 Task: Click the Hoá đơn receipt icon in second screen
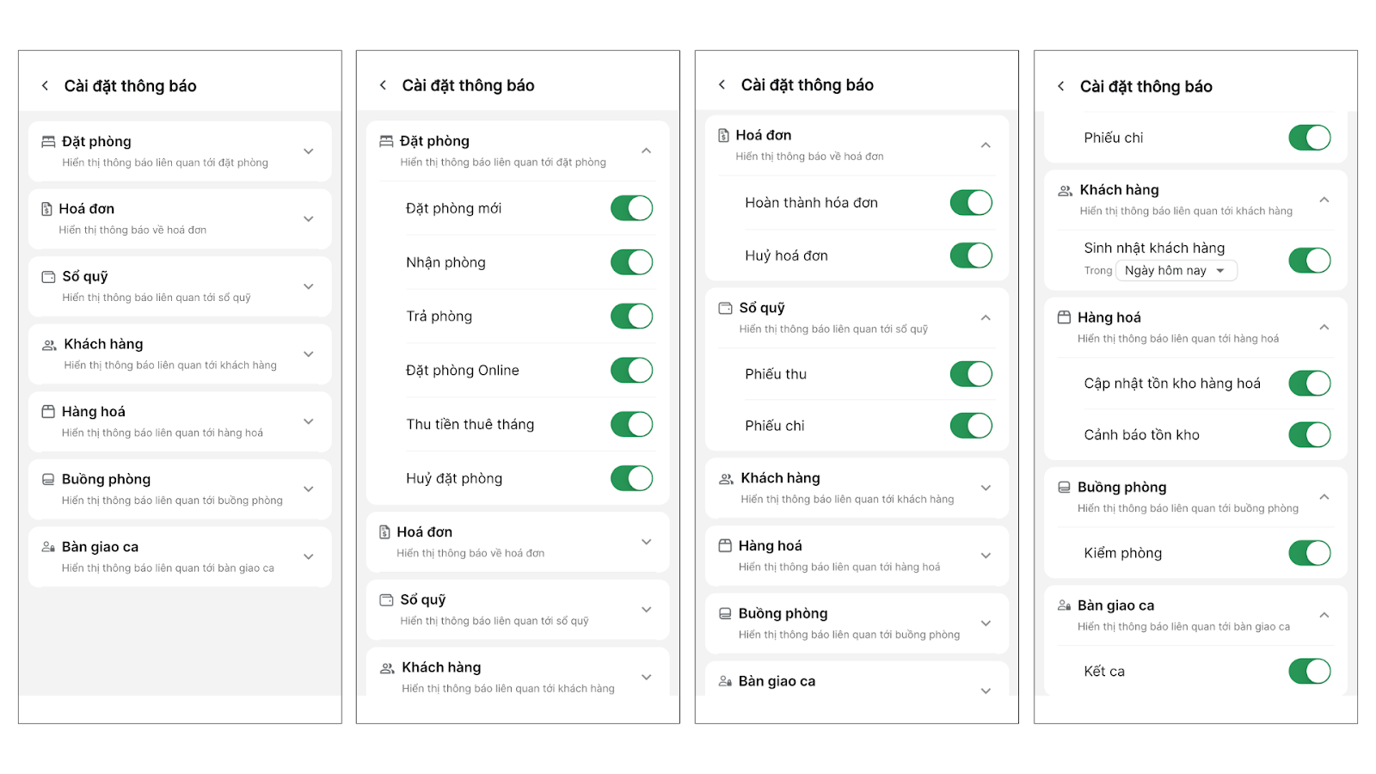[x=384, y=532]
